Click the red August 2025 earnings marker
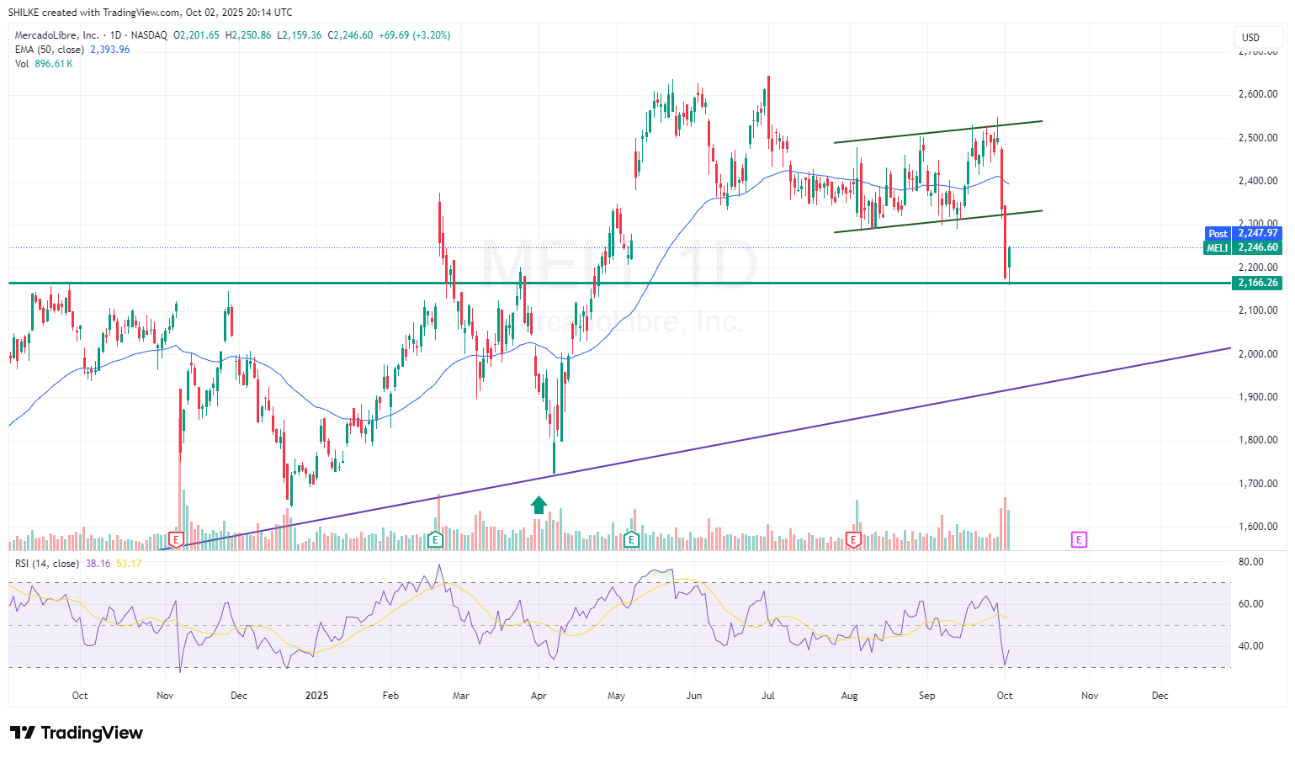 853,539
